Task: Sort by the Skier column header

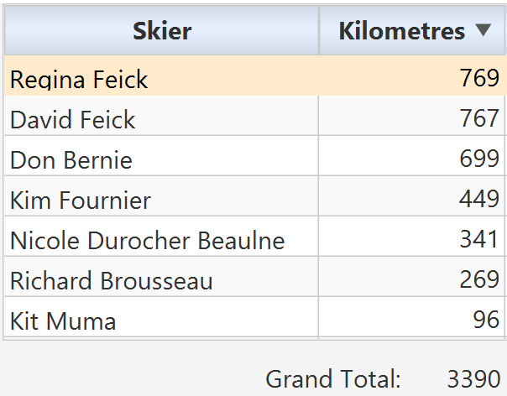Action: [x=161, y=32]
